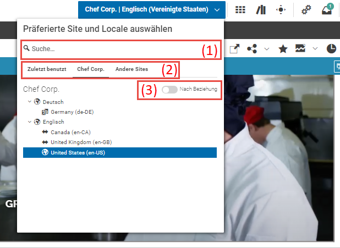The width and height of the screenshot is (340, 248).
Task: Click the arrows icon beside United Kingdom
Action: 45,142
